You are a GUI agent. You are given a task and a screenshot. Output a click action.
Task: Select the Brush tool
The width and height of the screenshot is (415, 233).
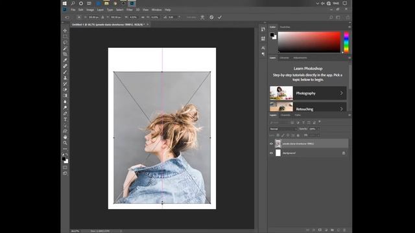point(65,72)
